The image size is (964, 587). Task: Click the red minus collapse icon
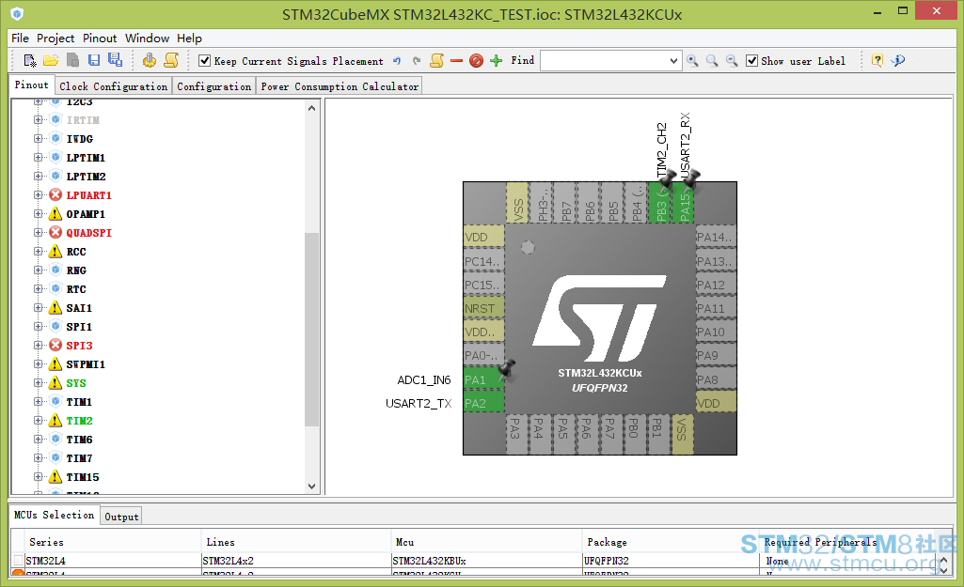pyautogui.click(x=456, y=61)
